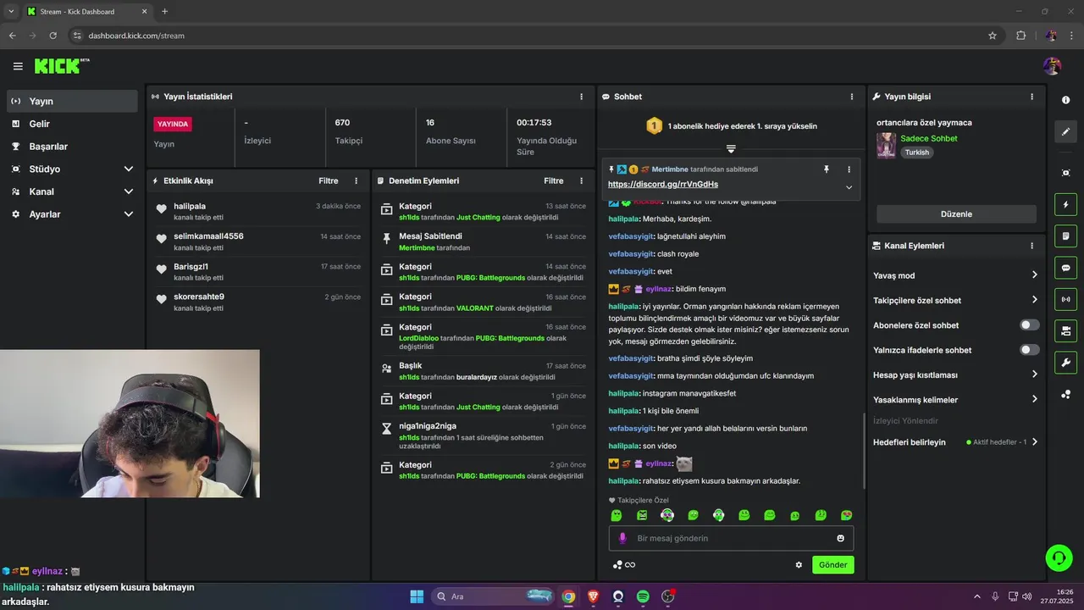
Task: Click the broadcast signal icon in the right sidebar
Action: tap(1065, 299)
